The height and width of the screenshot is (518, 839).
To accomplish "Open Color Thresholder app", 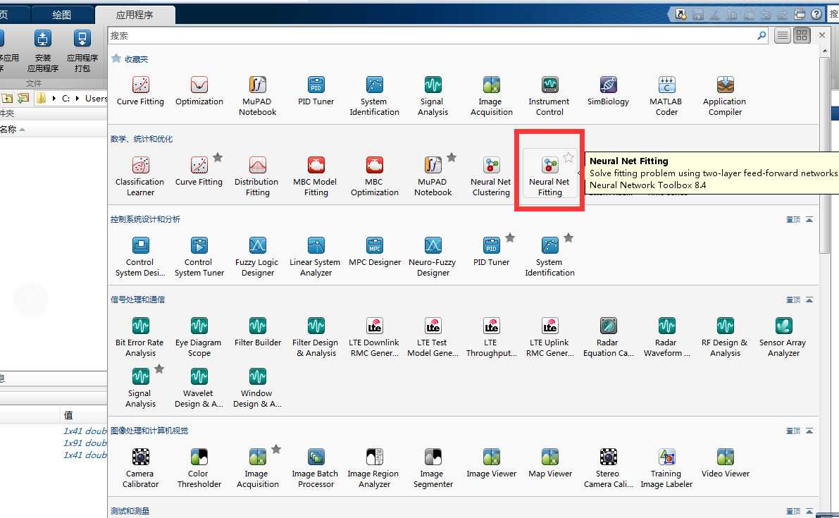I will pos(199,468).
